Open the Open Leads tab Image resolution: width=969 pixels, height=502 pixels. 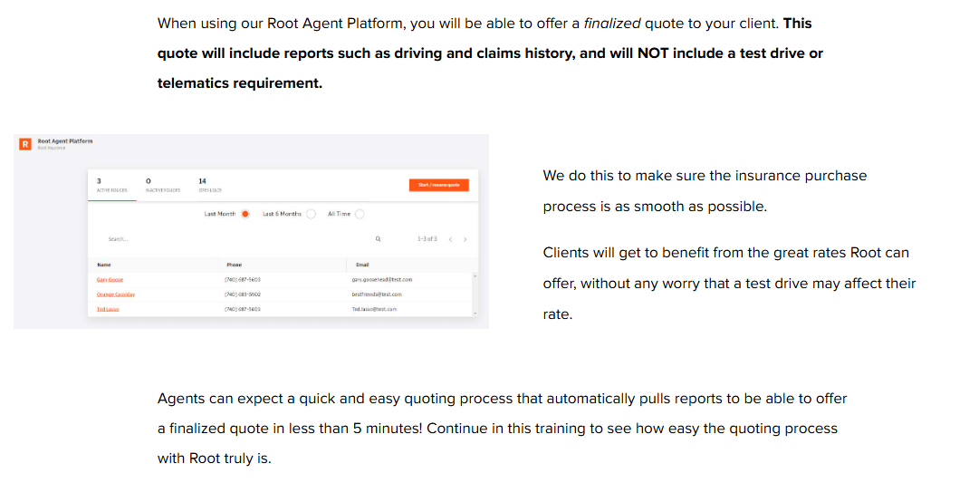pyautogui.click(x=210, y=186)
